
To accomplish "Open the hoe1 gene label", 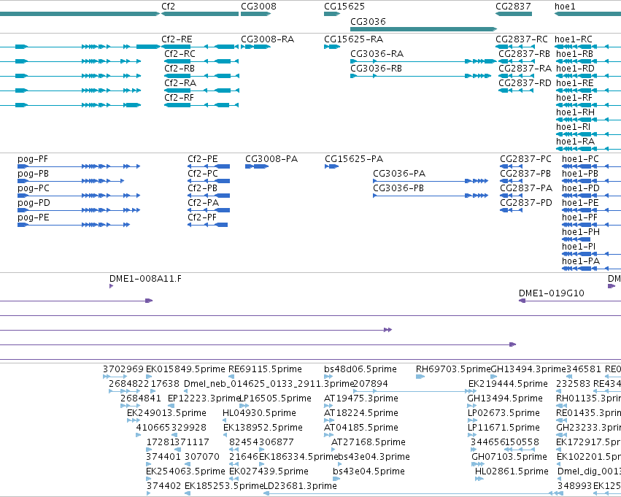I will click(565, 7).
